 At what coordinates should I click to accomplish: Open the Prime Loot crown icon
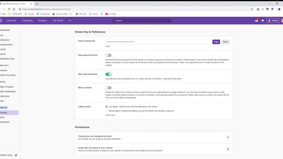pos(256,20)
